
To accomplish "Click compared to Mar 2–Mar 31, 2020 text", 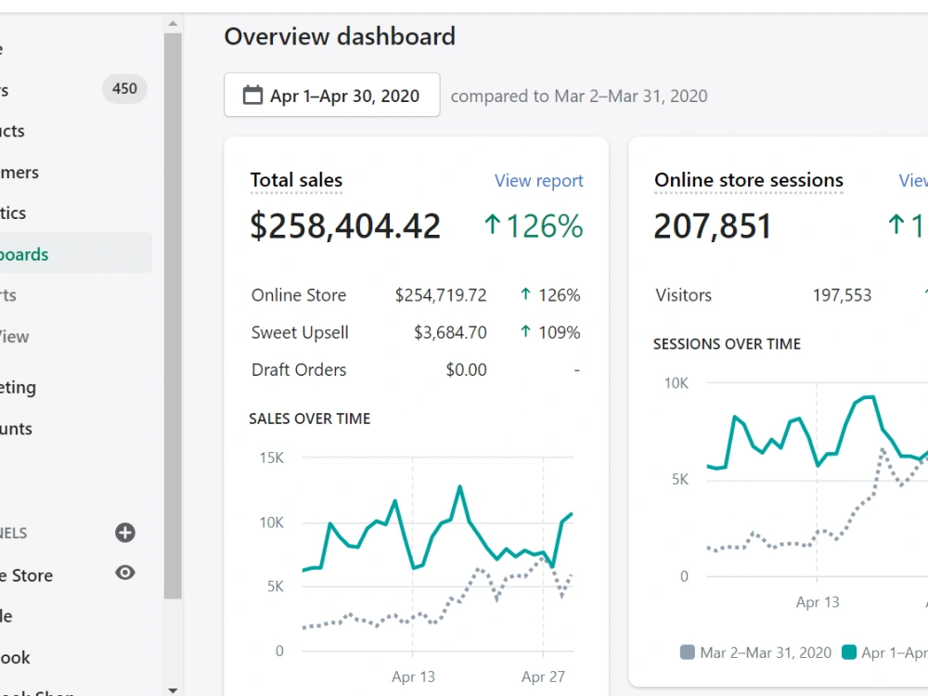I will 579,96.
